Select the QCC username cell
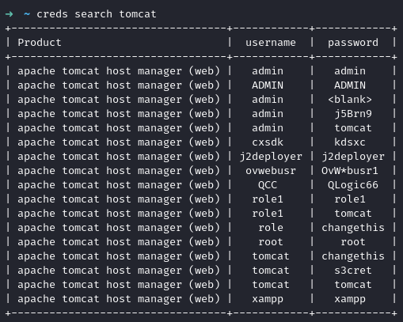Screen dimensions: 403x322 pos(268,185)
